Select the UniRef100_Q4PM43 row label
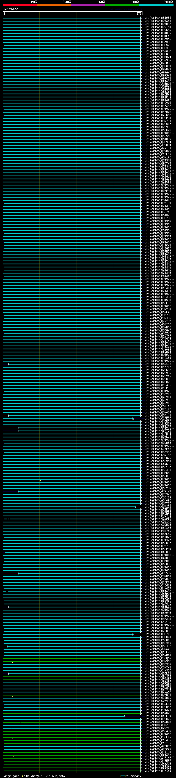The width and height of the screenshot is (176, 778). [x=158, y=434]
